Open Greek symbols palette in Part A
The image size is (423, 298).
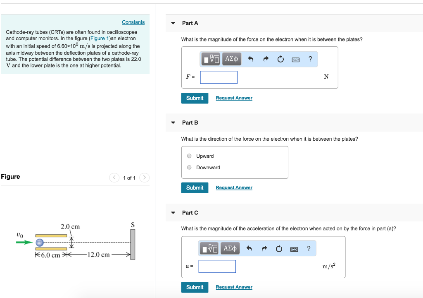[x=231, y=59]
